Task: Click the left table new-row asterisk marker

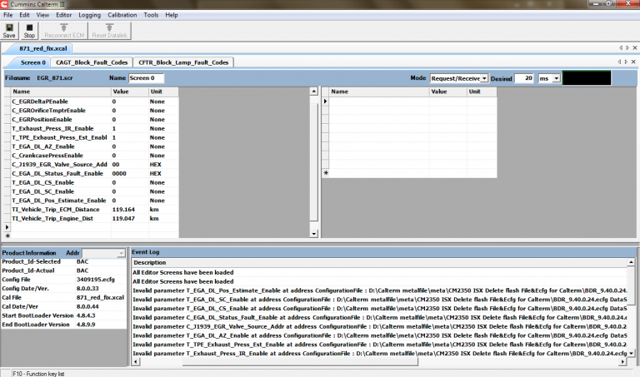Action: 7,236
